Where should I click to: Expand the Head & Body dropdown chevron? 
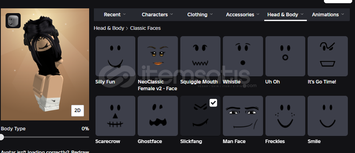click(x=302, y=14)
